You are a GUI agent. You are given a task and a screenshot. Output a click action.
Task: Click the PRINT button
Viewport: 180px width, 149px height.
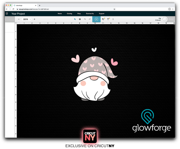[x=171, y=19]
